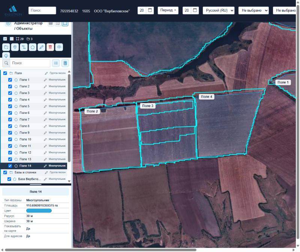This screenshot has height=252, width=300.
Task: Click the sidebar Поиск geozone search field
Action: [31, 63]
